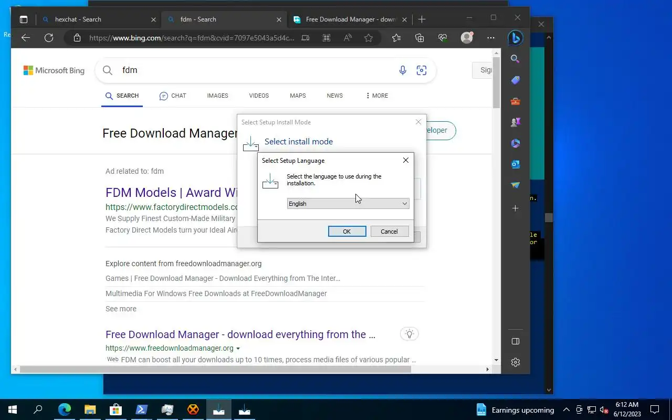Toggle the sidebar visibility icon

516,341
